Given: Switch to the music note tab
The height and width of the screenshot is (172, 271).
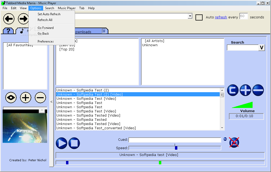Looking at the screenshot, I should pyautogui.click(x=22, y=31).
